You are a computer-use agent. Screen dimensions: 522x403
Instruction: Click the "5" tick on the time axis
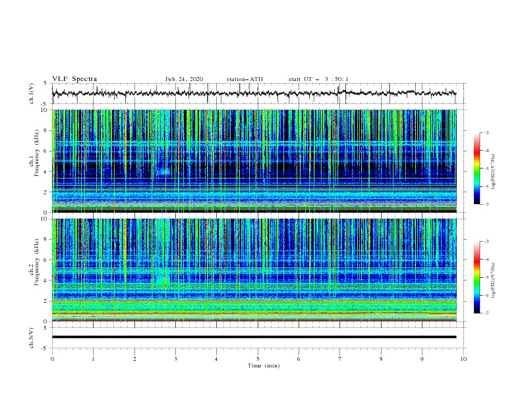click(258, 359)
